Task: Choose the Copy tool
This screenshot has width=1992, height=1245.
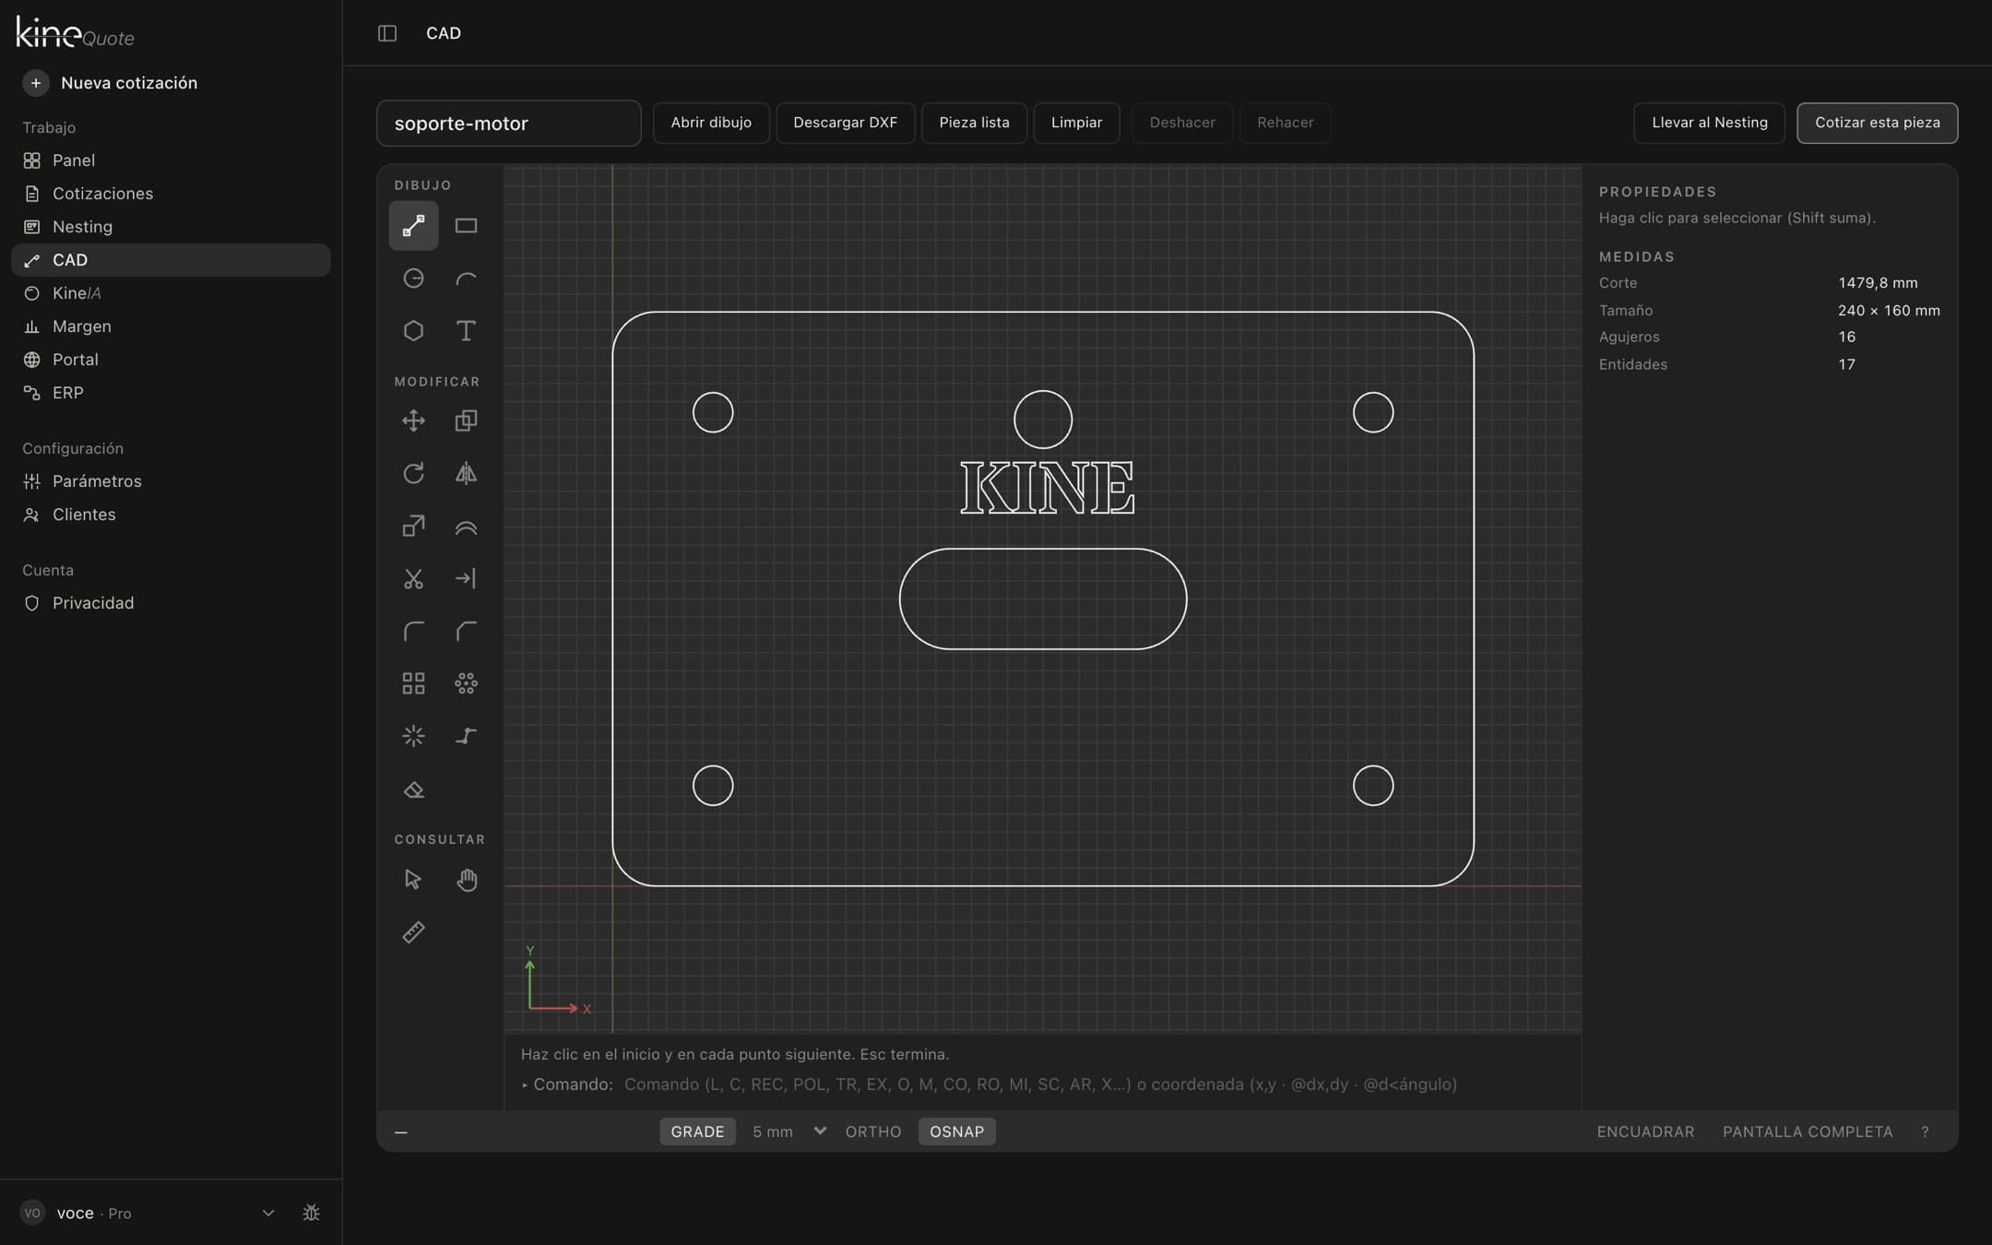Action: (466, 421)
